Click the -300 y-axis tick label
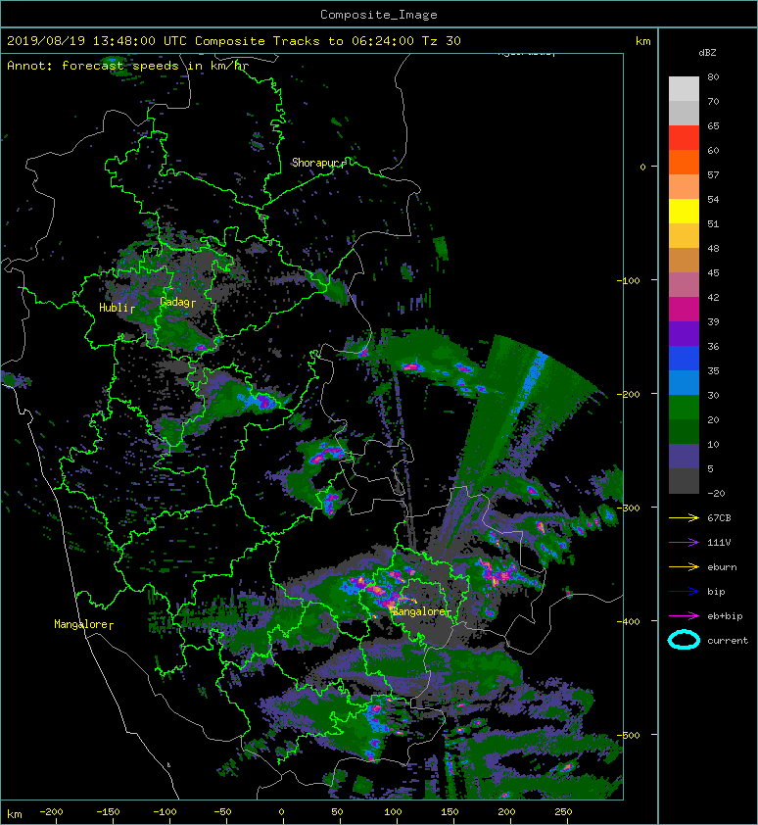 [x=628, y=508]
